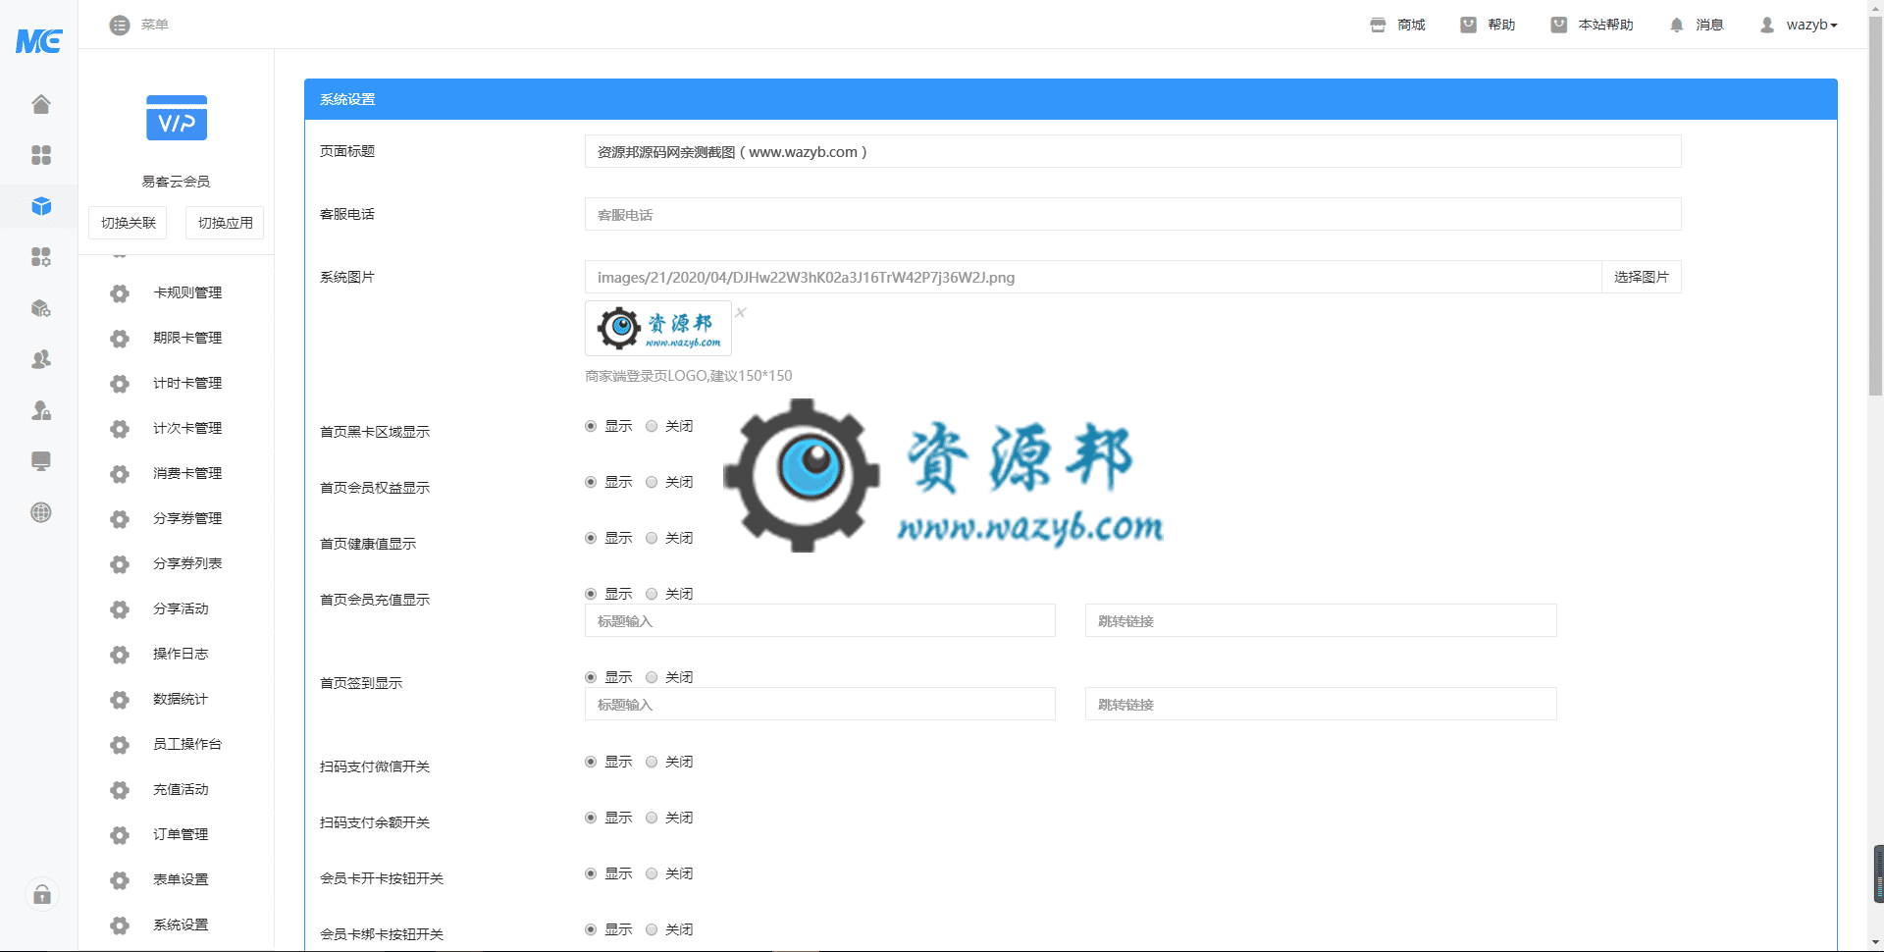This screenshot has width=1884, height=952.
Task: Open the 帮助 link in header
Action: [x=1488, y=25]
